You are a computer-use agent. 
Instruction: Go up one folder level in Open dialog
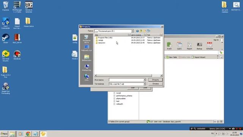tap(141, 31)
